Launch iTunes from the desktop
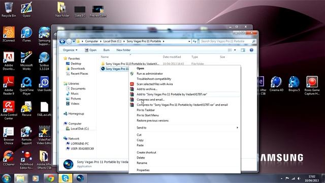The width and height of the screenshot is (325, 183). point(26,34)
